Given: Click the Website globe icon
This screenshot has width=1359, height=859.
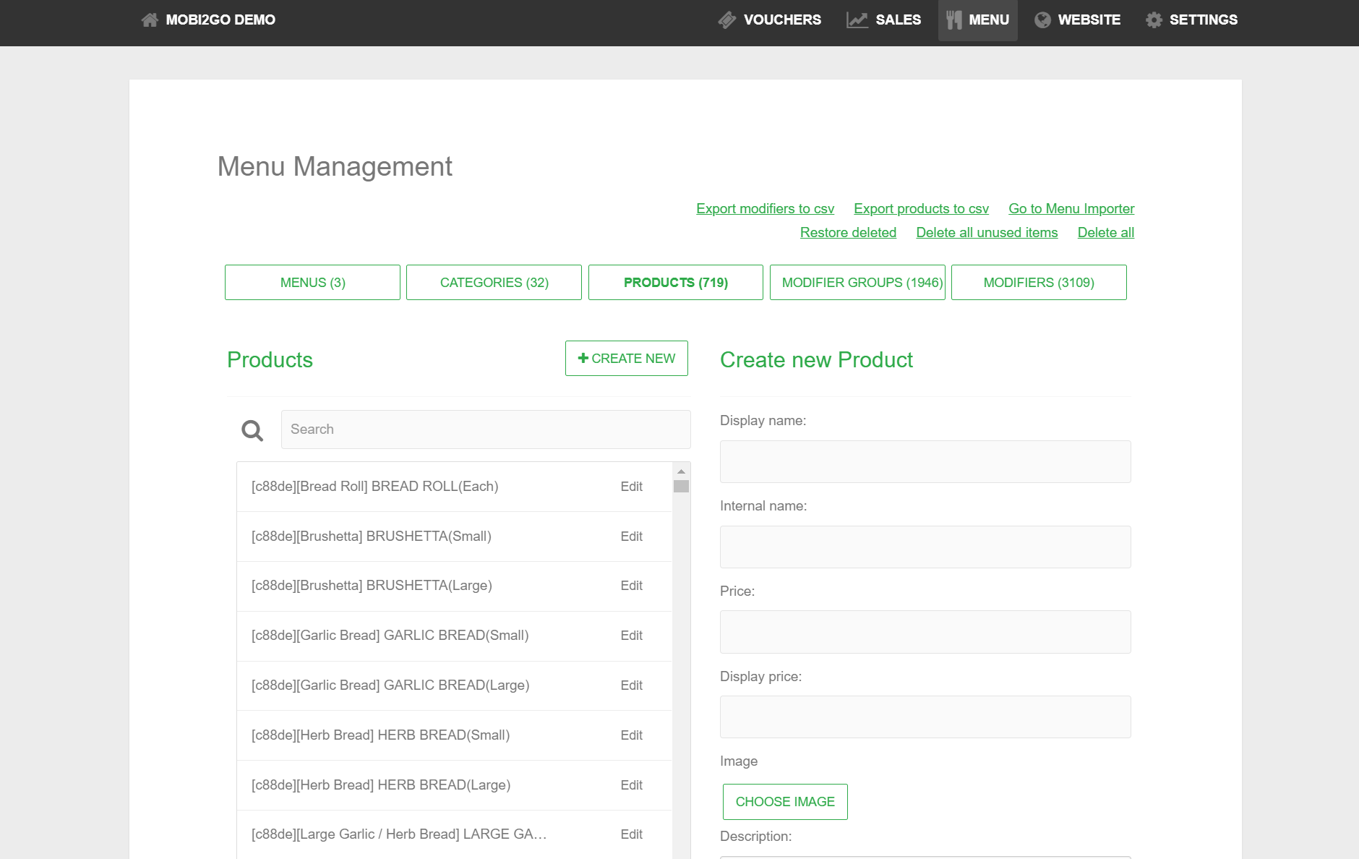Looking at the screenshot, I should (1042, 20).
